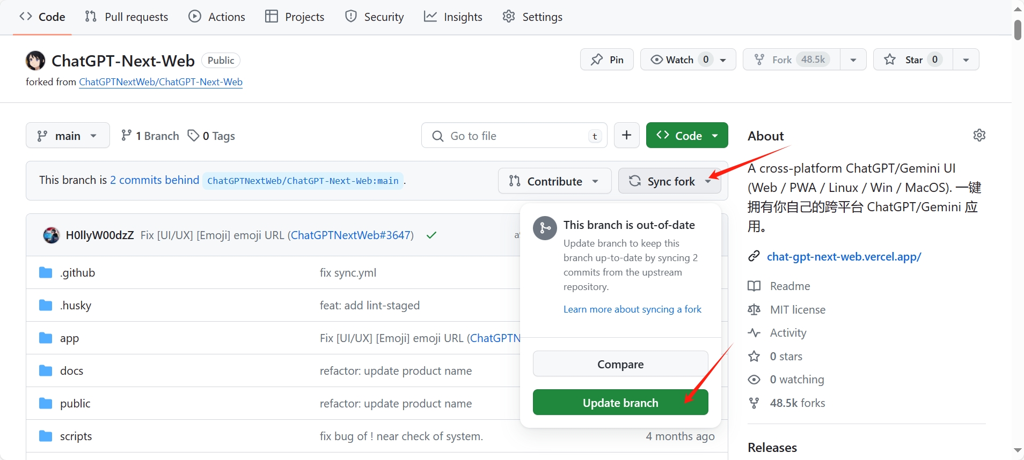
Task: Open 'feat: add lint-staged' commit message
Action: pyautogui.click(x=370, y=305)
